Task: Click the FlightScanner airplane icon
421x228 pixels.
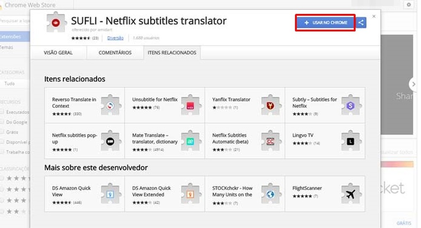Action: [x=351, y=194]
